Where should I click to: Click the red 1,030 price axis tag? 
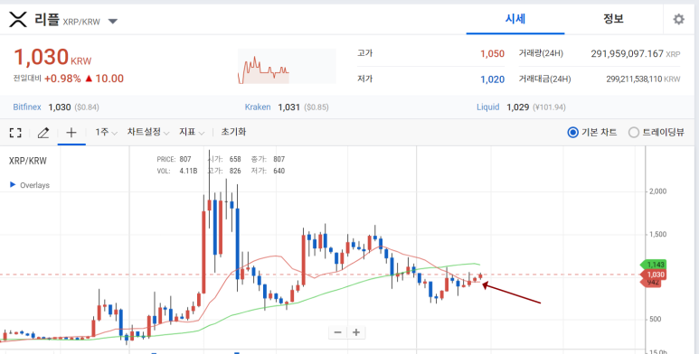click(653, 275)
